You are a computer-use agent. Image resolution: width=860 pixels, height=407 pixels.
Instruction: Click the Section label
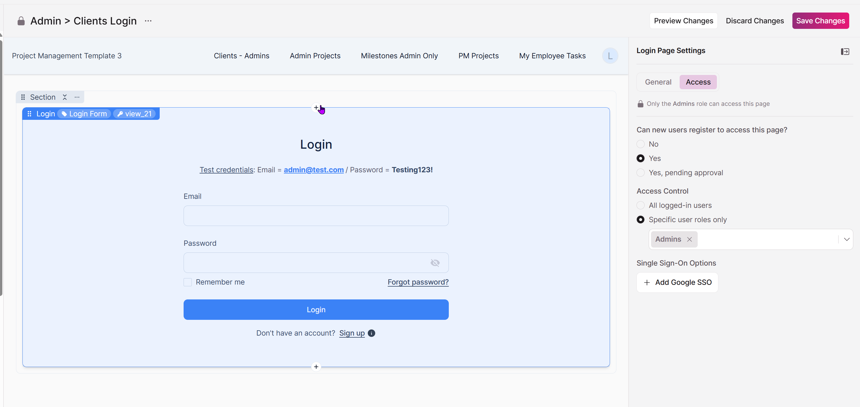43,97
